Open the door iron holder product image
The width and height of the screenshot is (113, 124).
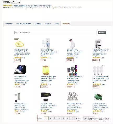click(x=46, y=44)
